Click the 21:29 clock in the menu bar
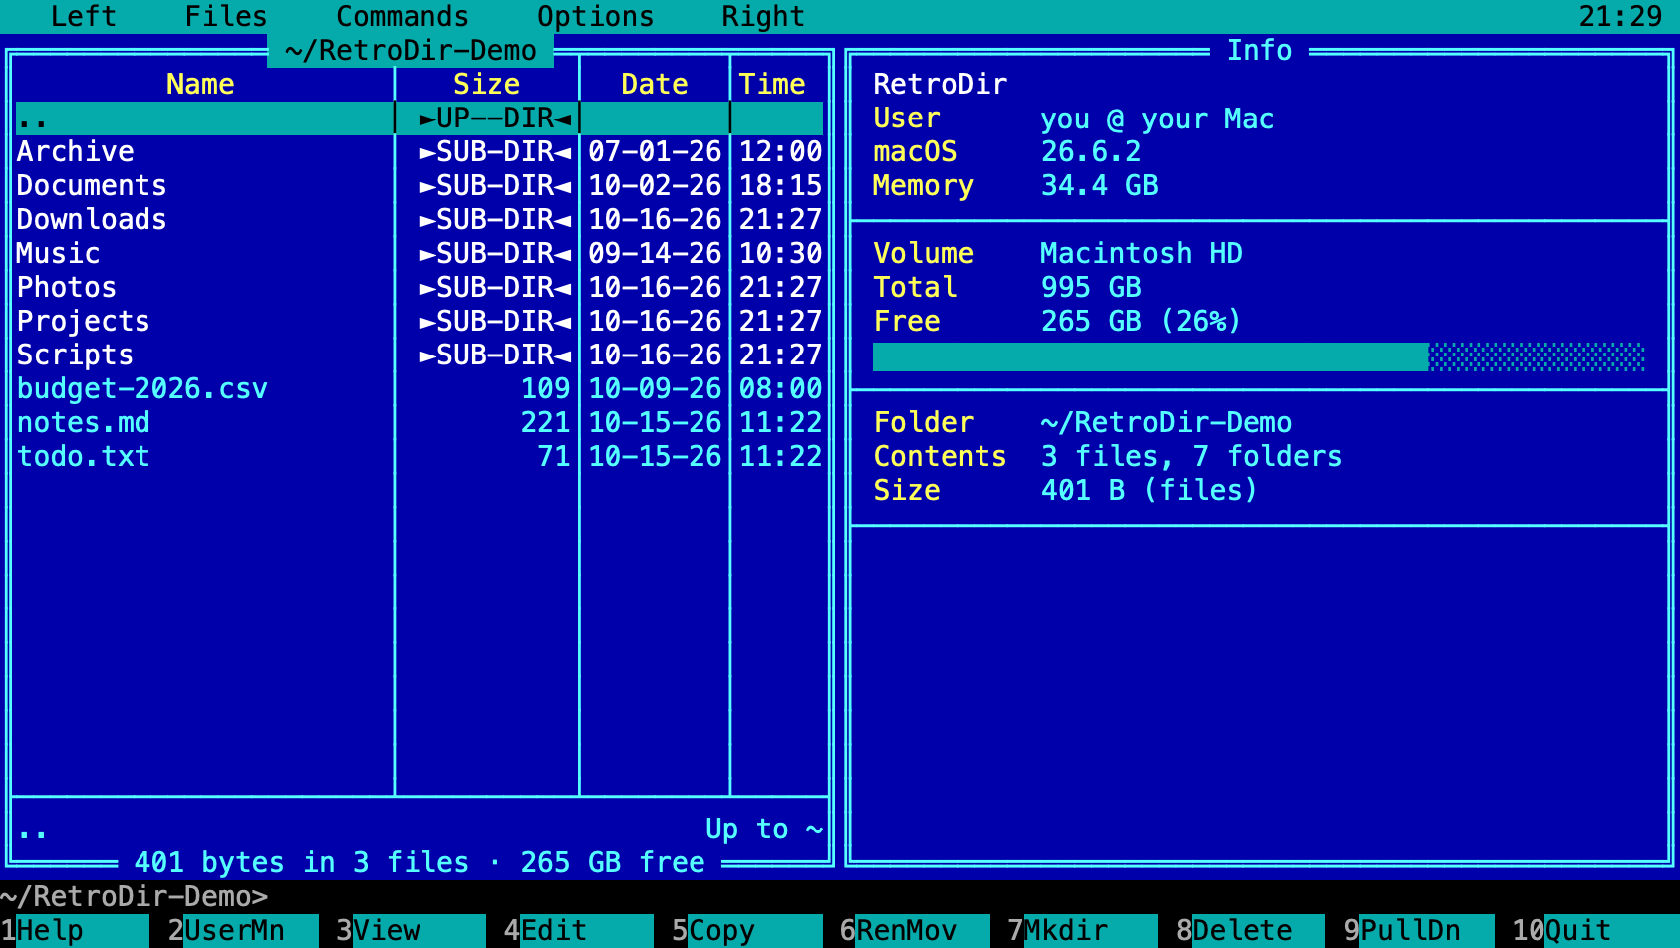 [x=1620, y=16]
